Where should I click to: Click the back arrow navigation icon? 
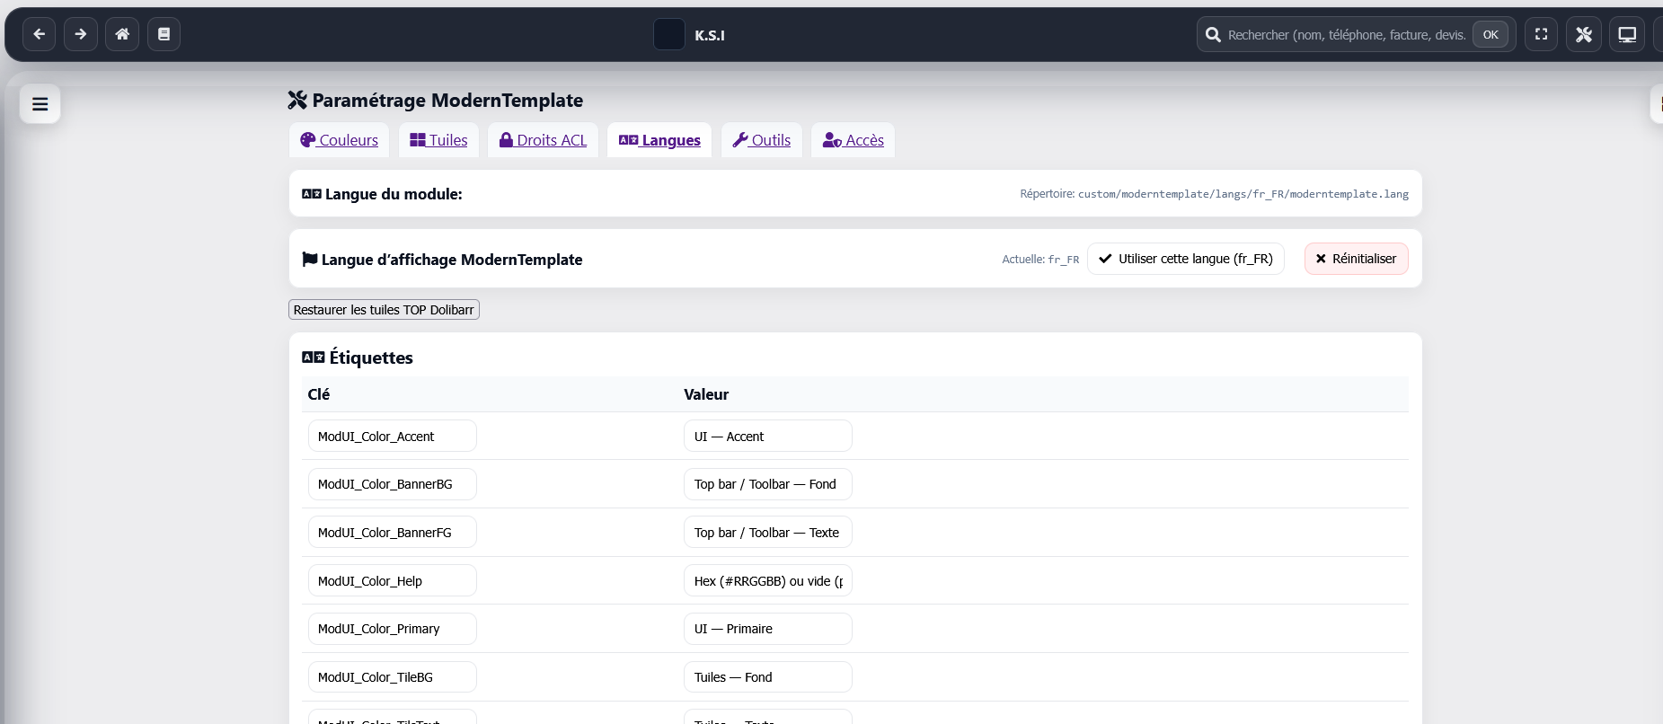point(39,34)
